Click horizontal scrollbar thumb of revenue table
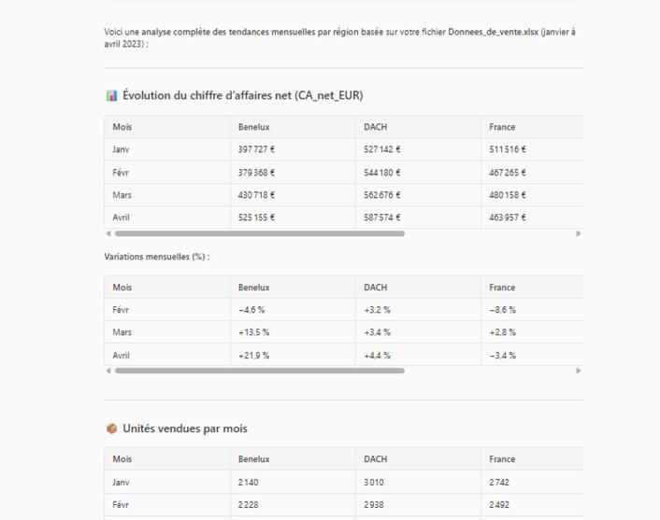The width and height of the screenshot is (660, 520). [x=259, y=233]
